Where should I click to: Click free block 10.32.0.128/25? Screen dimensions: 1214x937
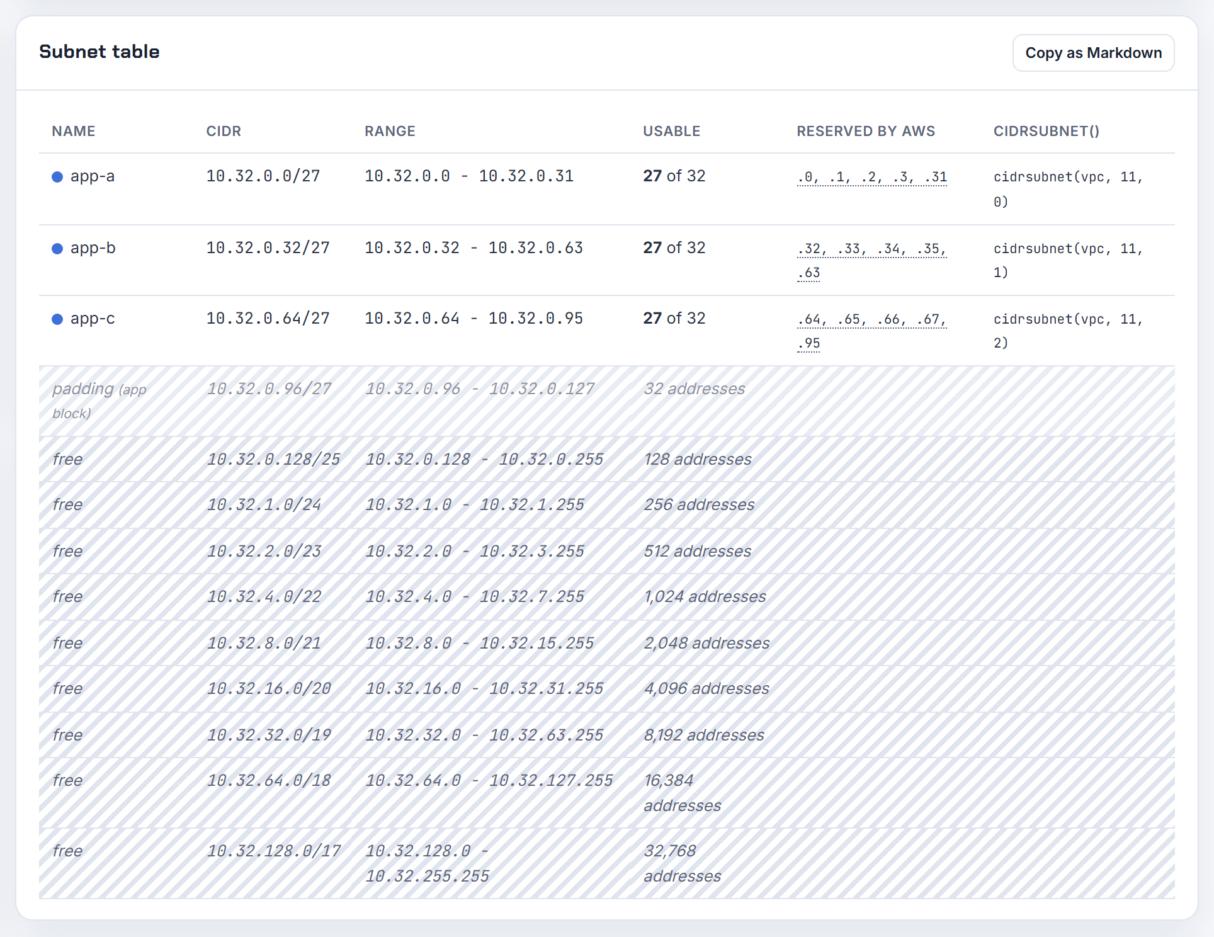[274, 460]
